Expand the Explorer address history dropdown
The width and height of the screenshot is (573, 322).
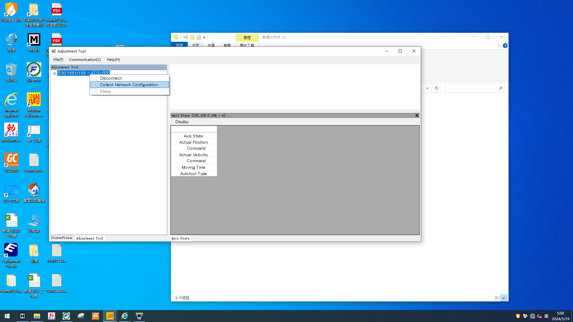click(427, 88)
